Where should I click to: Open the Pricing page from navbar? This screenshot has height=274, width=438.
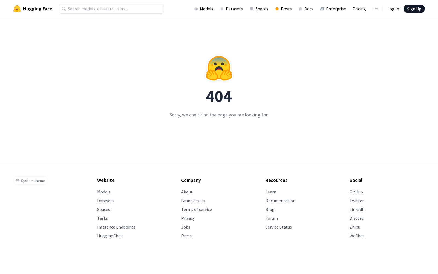click(359, 9)
